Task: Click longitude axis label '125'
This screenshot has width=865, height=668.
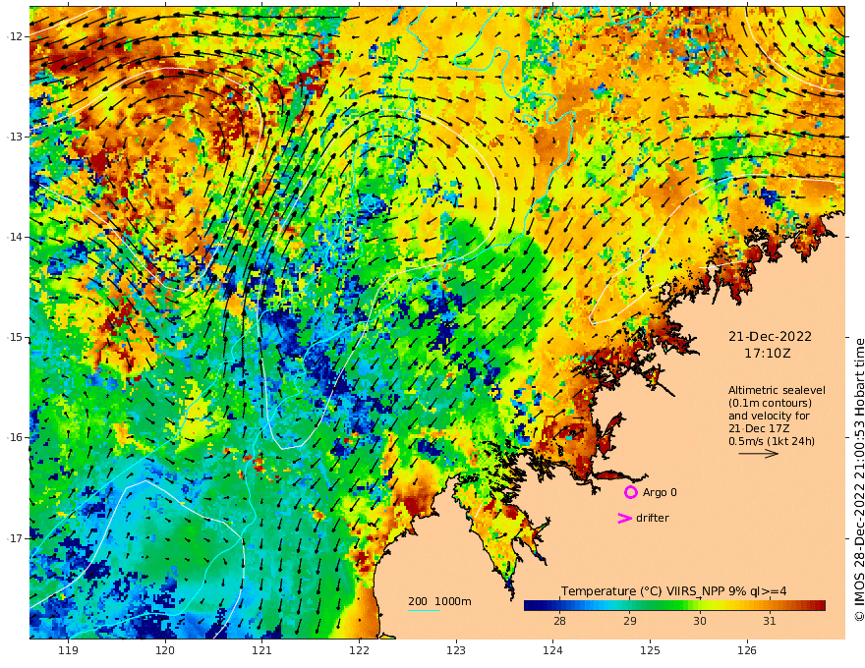Action: tap(650, 650)
